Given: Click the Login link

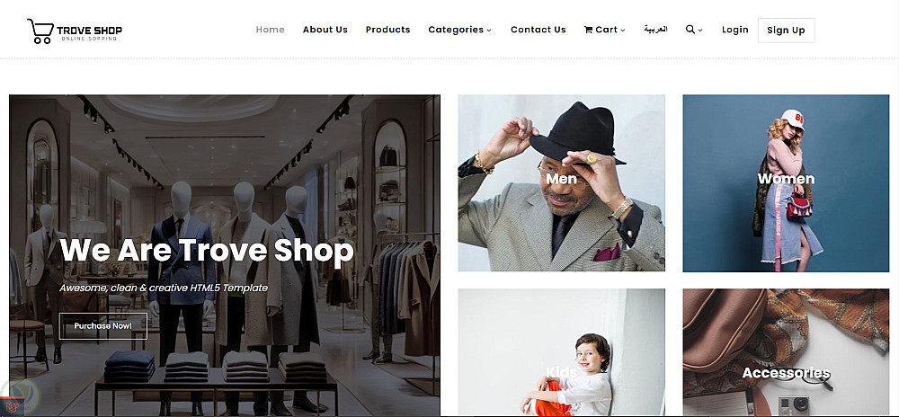Looking at the screenshot, I should (x=735, y=30).
